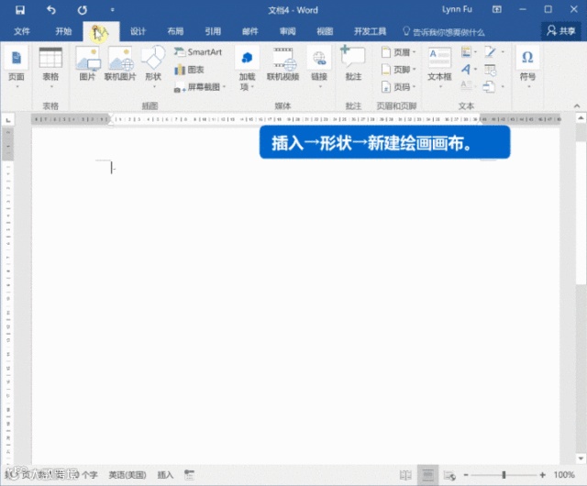Open the 符号 symbol dropdown

pyautogui.click(x=527, y=67)
